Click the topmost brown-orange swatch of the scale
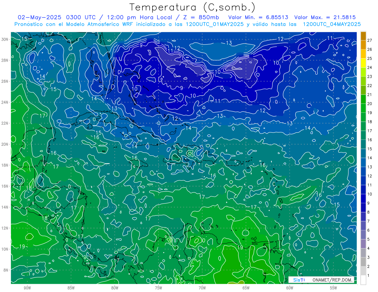The image size is (378, 292). tap(363, 36)
